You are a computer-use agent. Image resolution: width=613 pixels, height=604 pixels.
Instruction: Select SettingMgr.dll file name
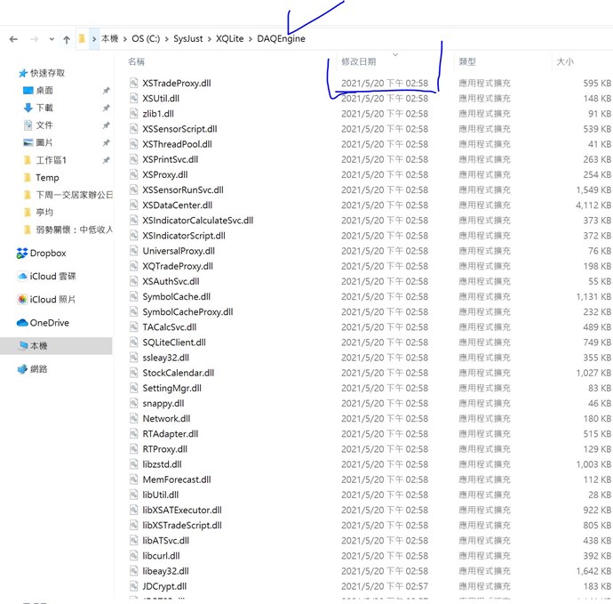coord(172,388)
